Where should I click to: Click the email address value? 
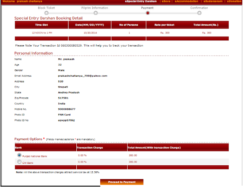[x=83, y=76]
